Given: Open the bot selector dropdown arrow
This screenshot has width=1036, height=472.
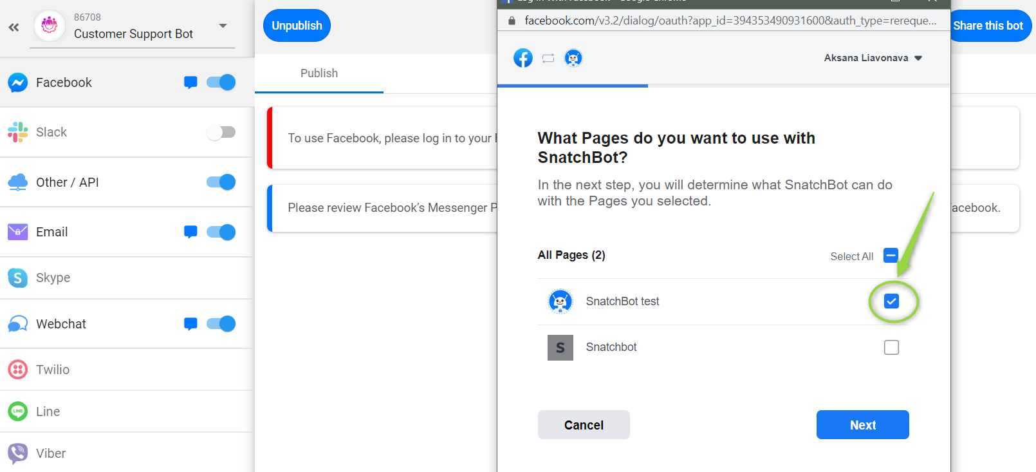Looking at the screenshot, I should pos(223,26).
